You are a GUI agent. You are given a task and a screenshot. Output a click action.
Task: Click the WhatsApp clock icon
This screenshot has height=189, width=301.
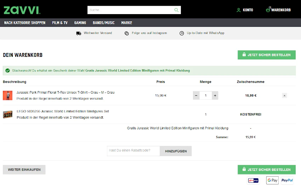[182, 33]
